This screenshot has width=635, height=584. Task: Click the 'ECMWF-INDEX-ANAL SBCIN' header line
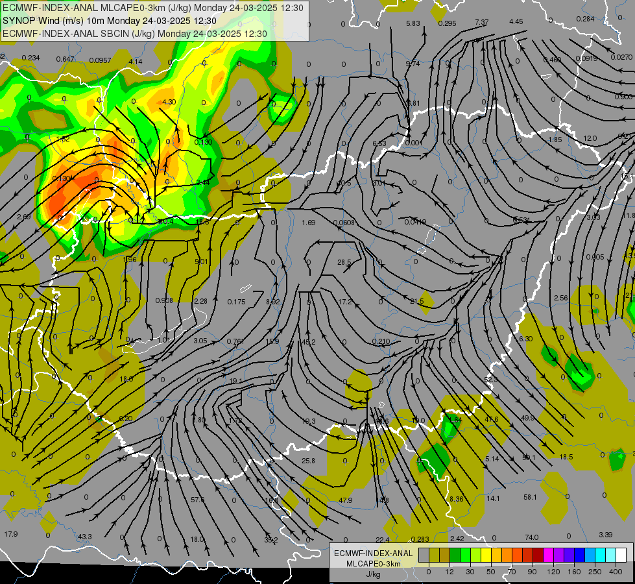(x=135, y=34)
